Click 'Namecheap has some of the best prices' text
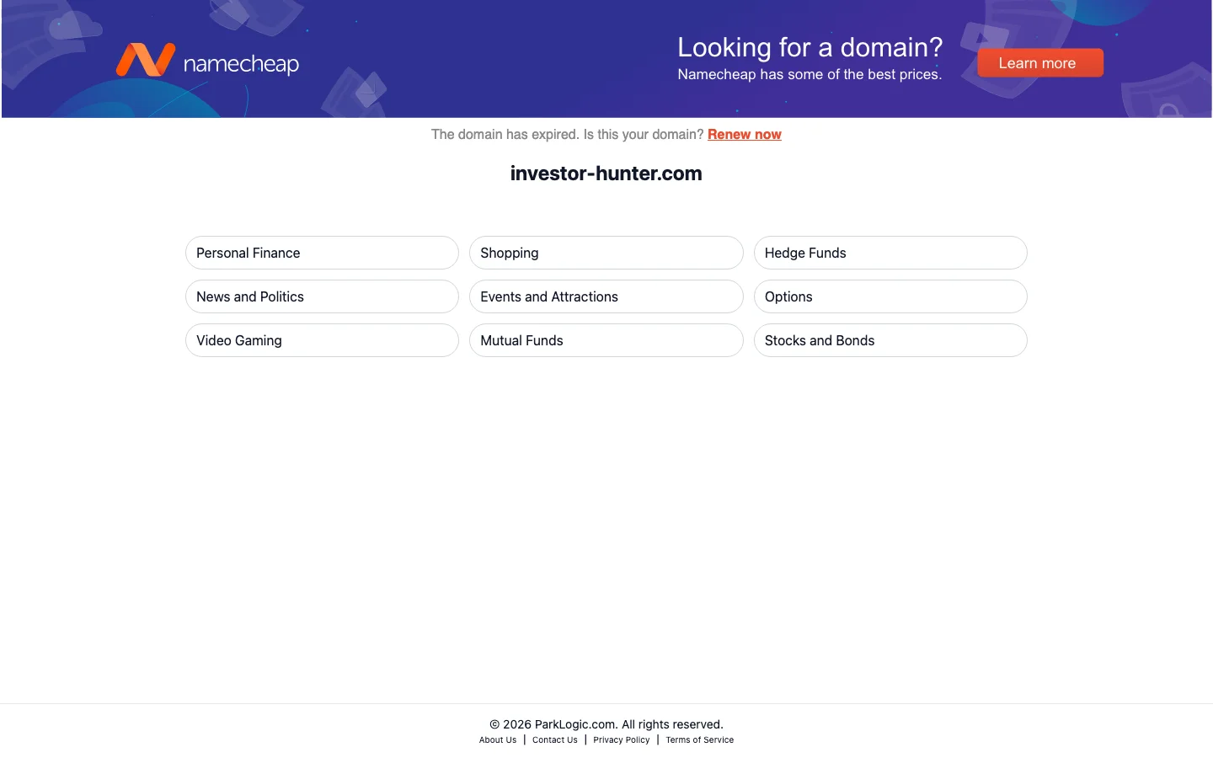 810,75
